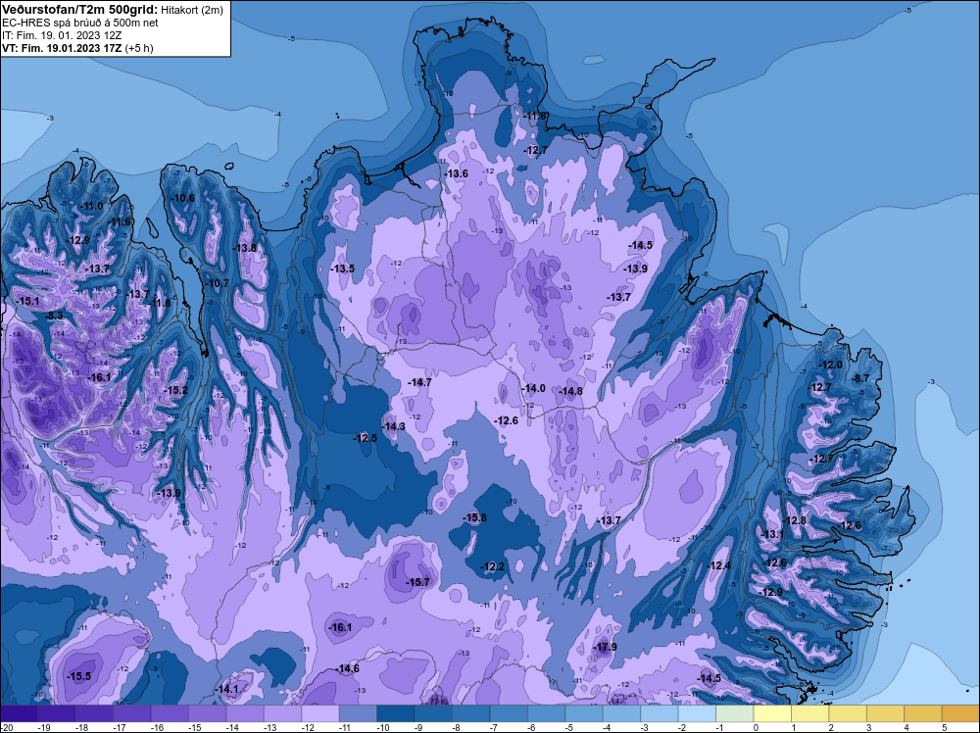The width and height of the screenshot is (980, 733).
Task: Click the -8.7 temperature value
Action: click(x=860, y=378)
